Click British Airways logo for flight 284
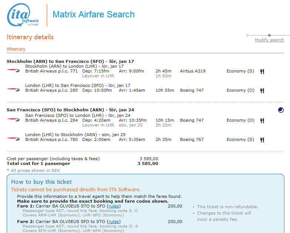 pyautogui.click(x=13, y=119)
